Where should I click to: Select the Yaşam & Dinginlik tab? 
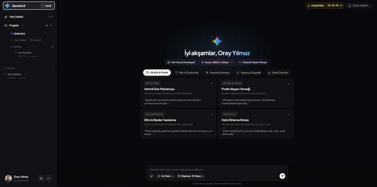point(249,73)
